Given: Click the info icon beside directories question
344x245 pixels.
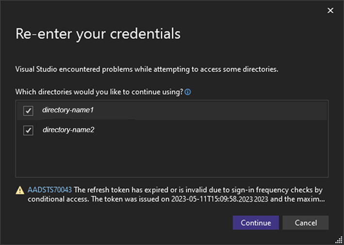Looking at the screenshot, I should (x=188, y=92).
